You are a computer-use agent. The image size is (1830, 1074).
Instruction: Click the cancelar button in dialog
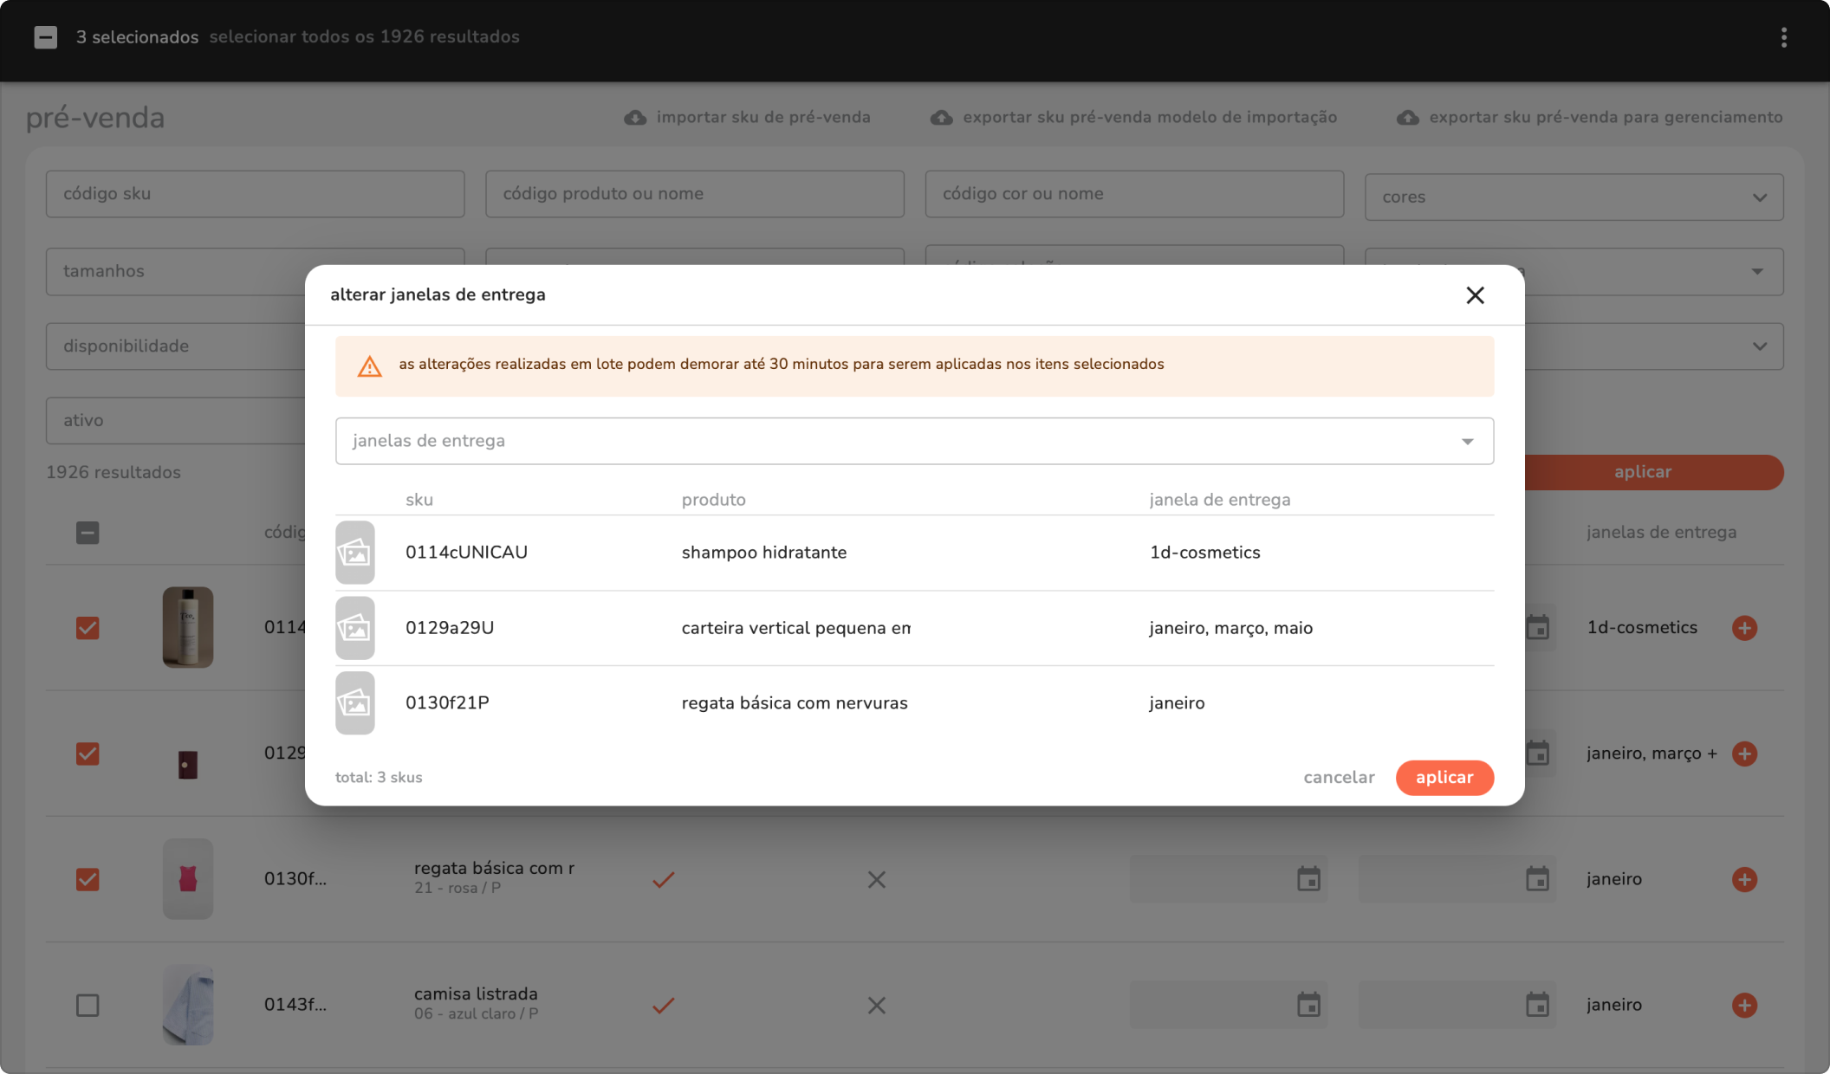coord(1339,778)
